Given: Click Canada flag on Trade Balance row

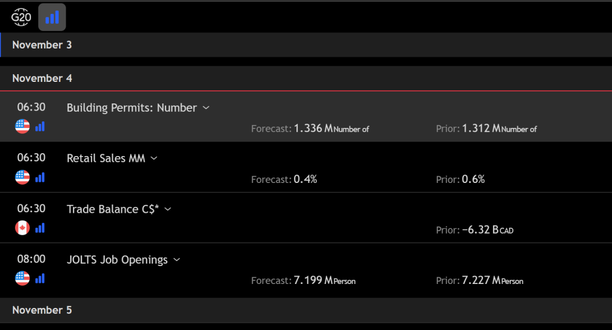Looking at the screenshot, I should pos(22,228).
